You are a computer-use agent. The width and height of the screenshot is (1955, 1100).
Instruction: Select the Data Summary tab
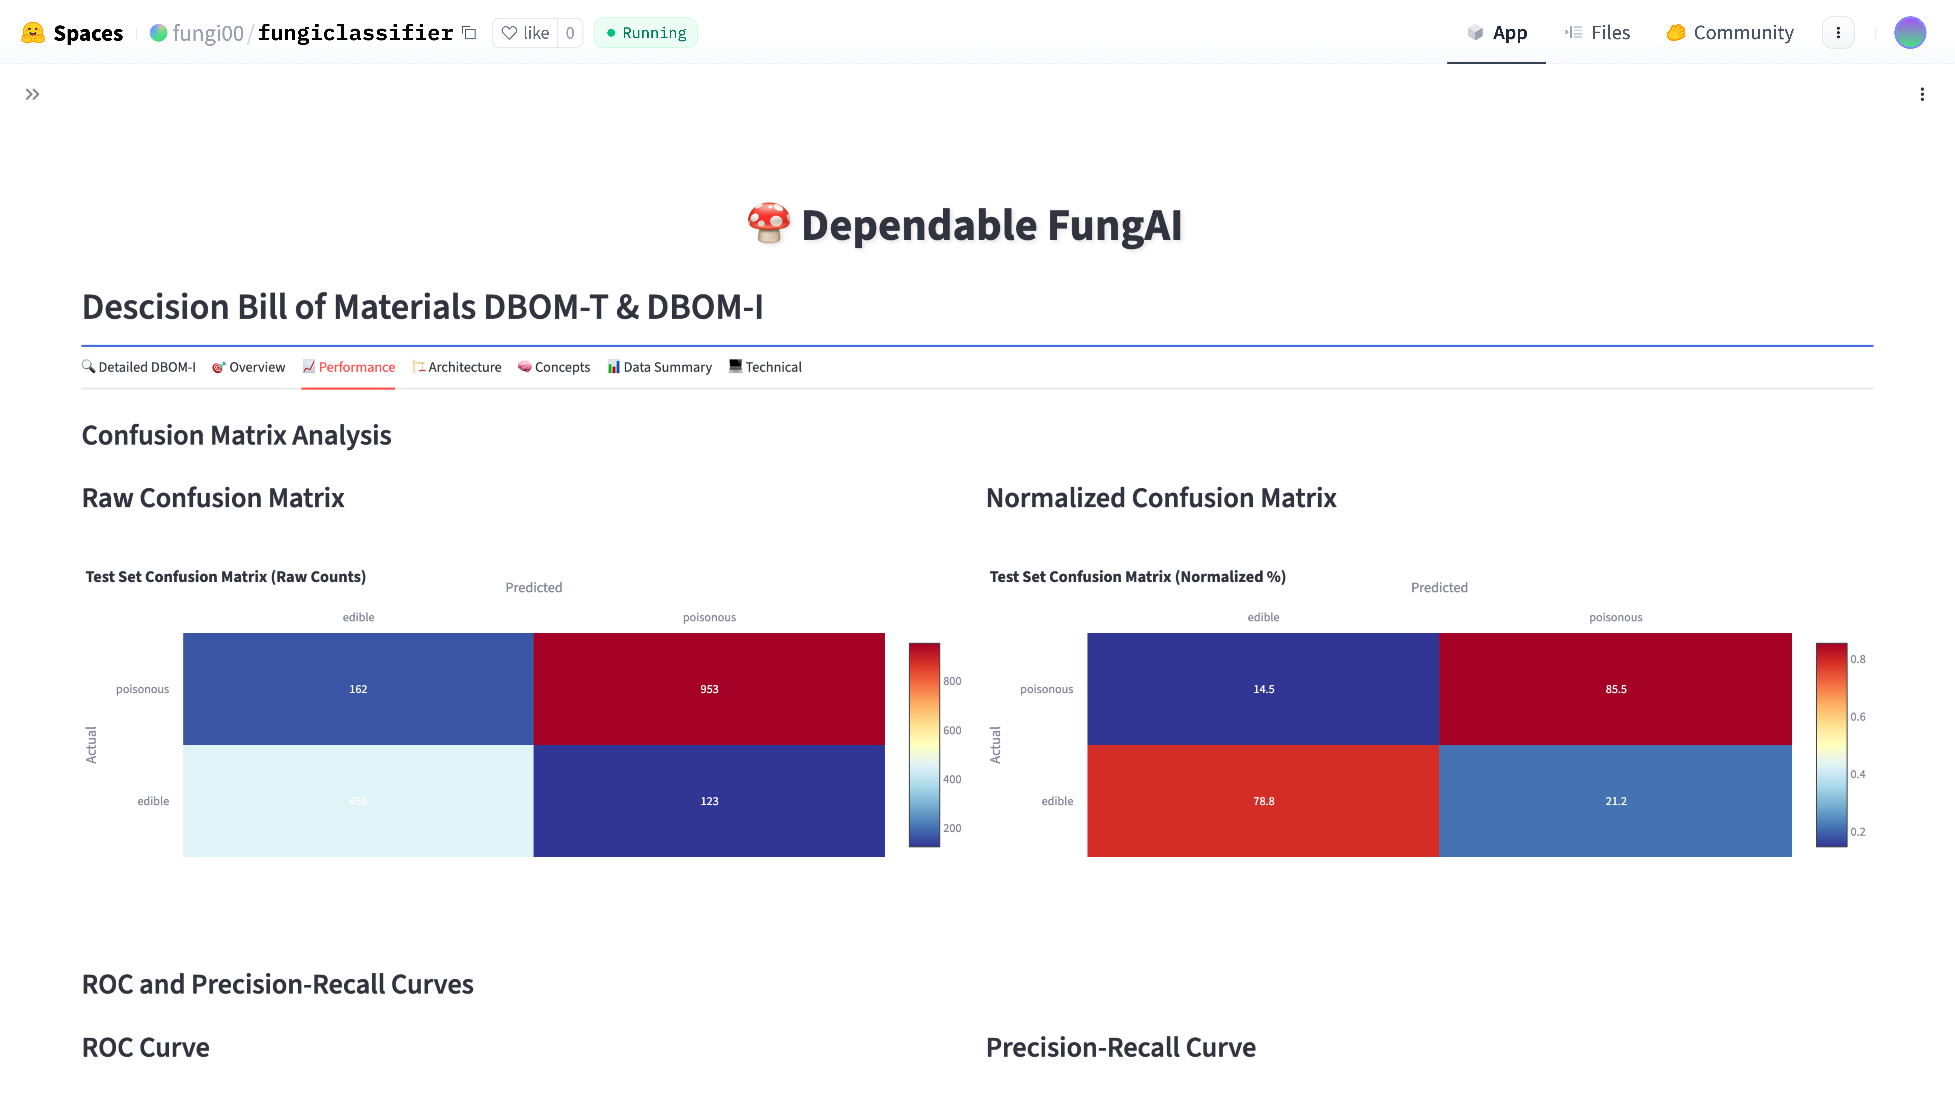660,367
